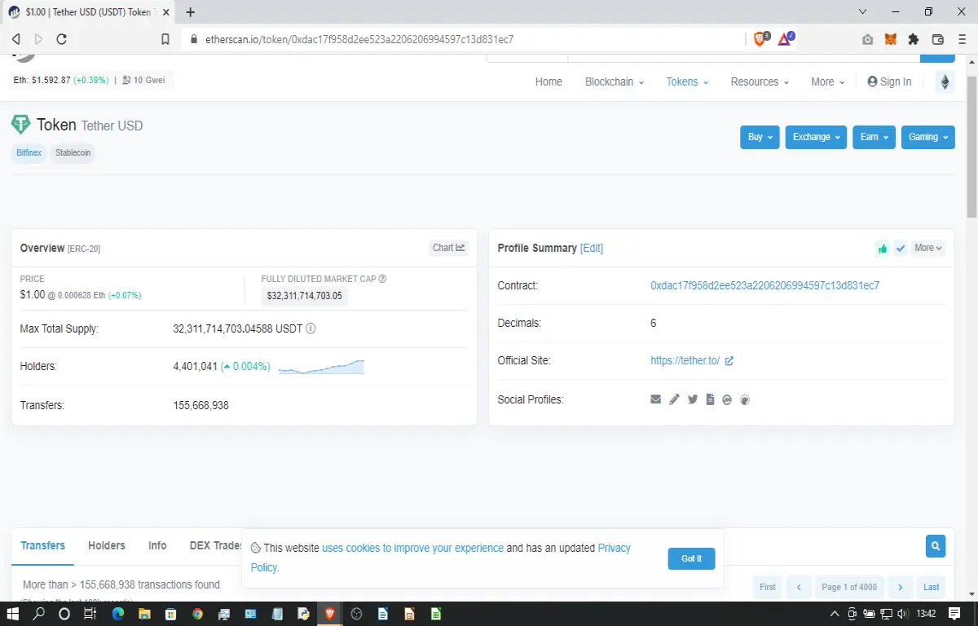This screenshot has height=626, width=978.
Task: Open the whitepaper document icon
Action: point(710,399)
